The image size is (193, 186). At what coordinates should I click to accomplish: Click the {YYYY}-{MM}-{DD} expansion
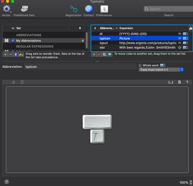(133, 34)
